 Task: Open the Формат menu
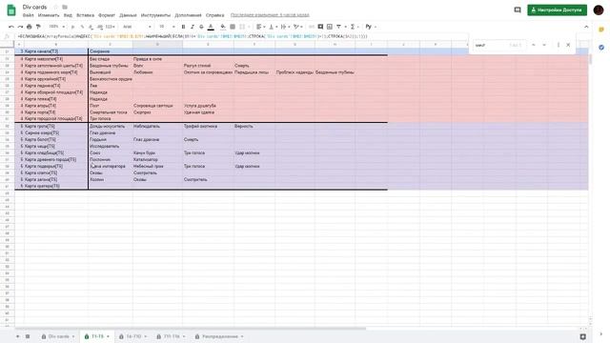tap(107, 15)
